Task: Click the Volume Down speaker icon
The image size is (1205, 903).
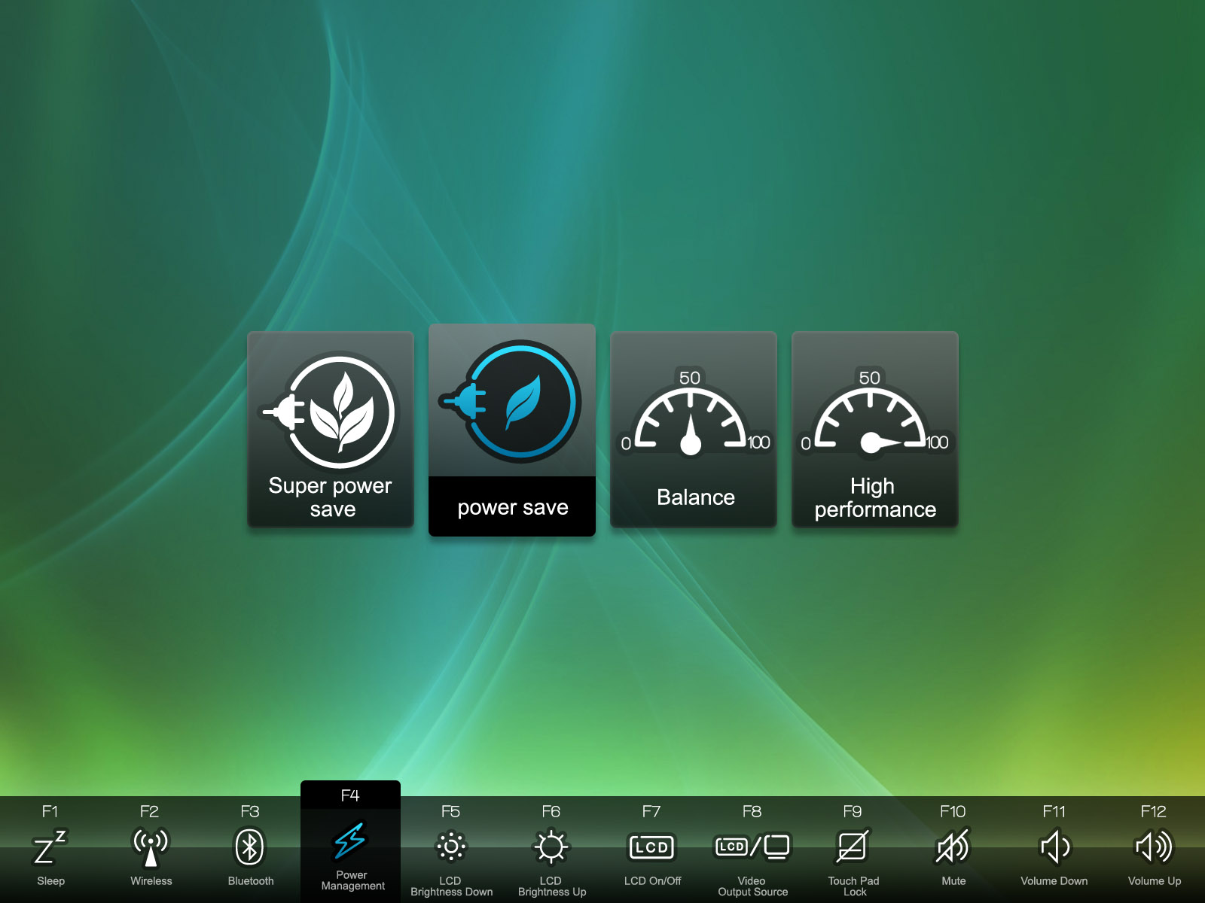Action: pos(1054,847)
